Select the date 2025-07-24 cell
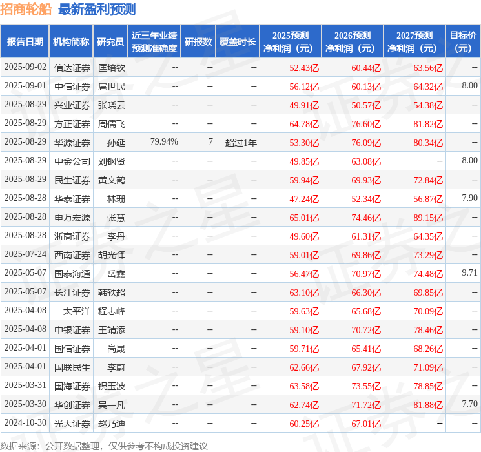The width and height of the screenshot is (481, 452). point(25,254)
